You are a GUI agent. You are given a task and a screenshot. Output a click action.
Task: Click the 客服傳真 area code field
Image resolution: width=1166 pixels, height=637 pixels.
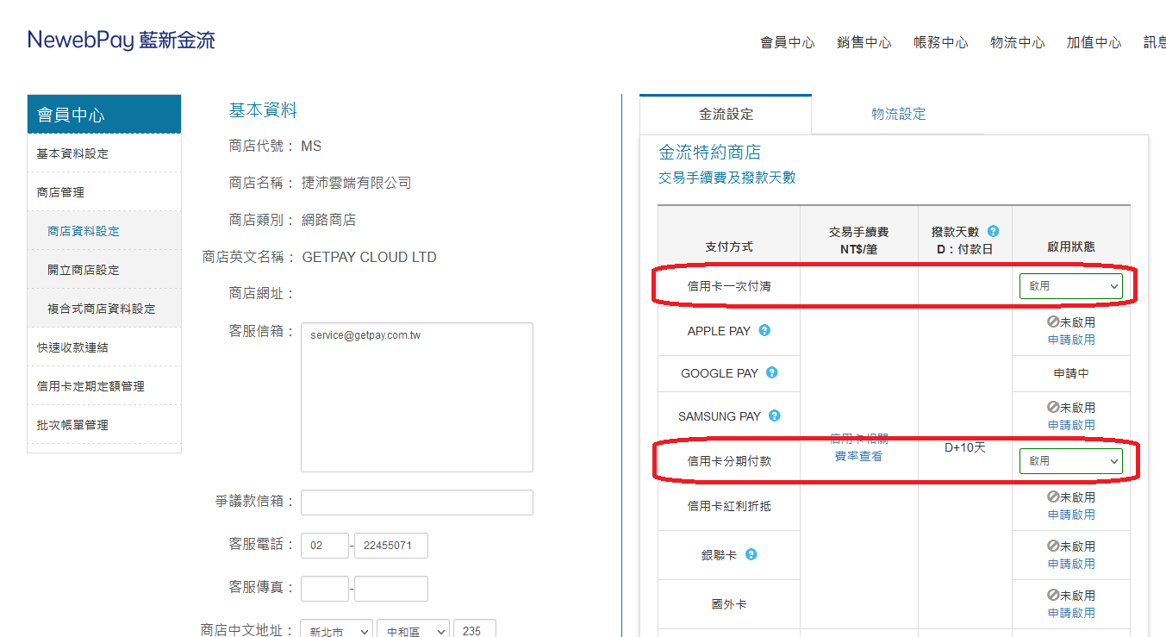325,589
